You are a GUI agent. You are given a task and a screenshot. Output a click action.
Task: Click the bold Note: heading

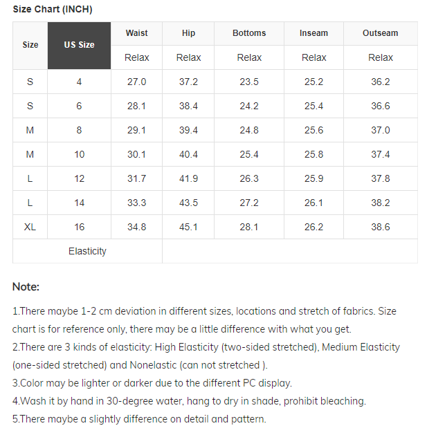[x=26, y=286]
